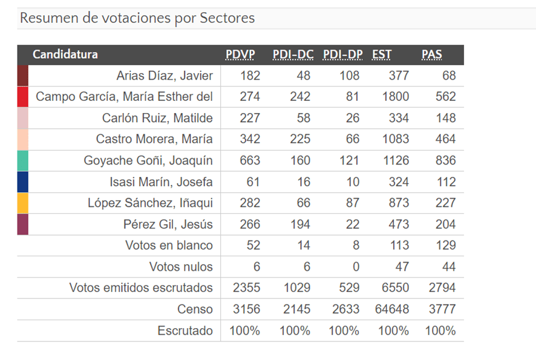This screenshot has width=536, height=362.
Task: Select the candidate name Goyache Goñi, Joaquín
Action: point(148,161)
